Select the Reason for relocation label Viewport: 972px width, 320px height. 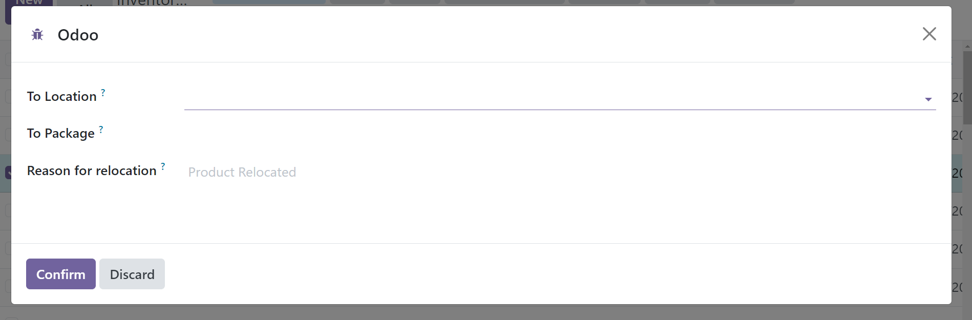pyautogui.click(x=92, y=170)
